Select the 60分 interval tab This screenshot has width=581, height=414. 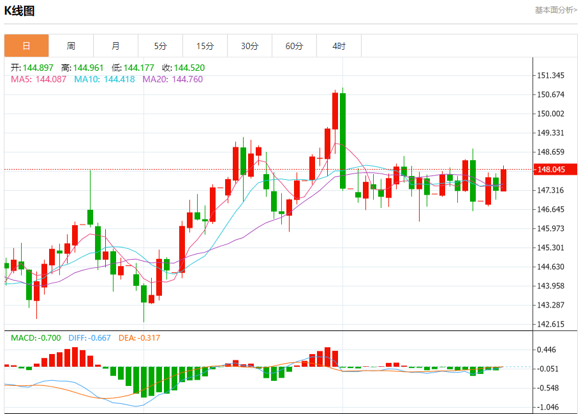point(294,46)
